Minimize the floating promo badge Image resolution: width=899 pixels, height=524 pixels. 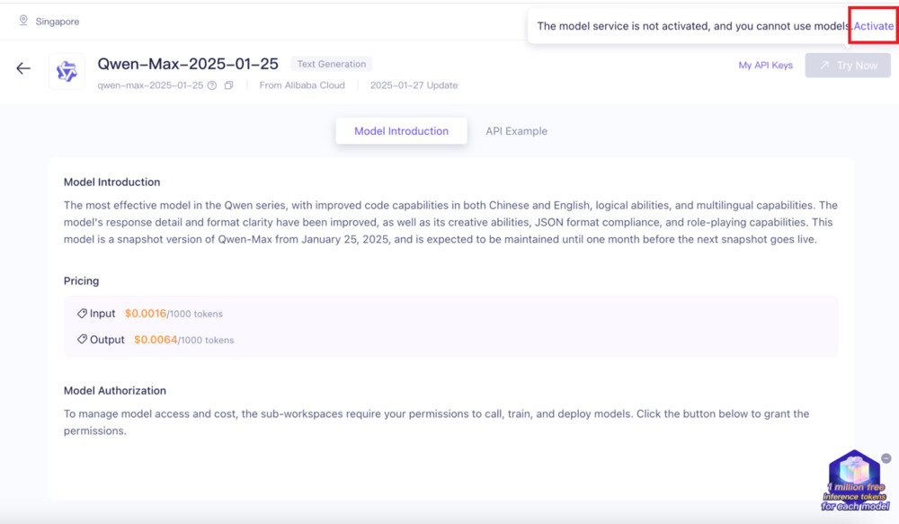886,458
